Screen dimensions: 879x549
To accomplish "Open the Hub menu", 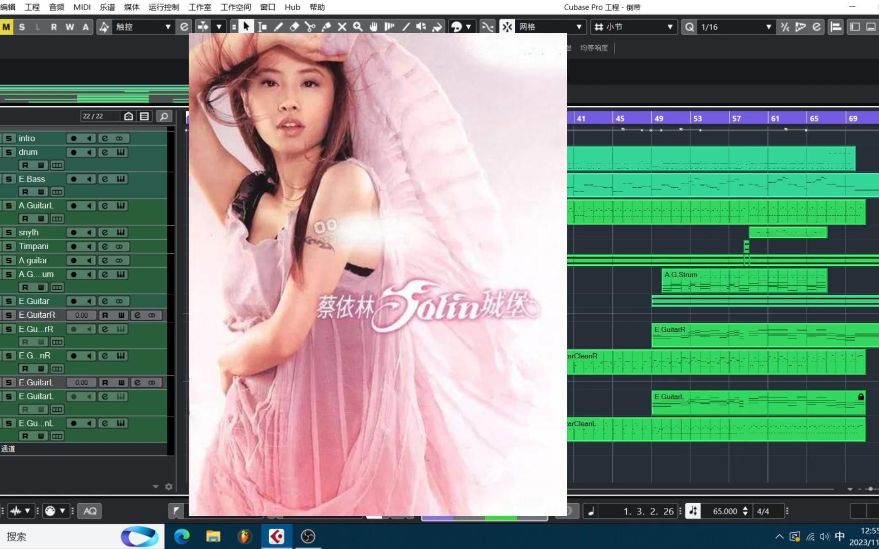I will pos(292,7).
